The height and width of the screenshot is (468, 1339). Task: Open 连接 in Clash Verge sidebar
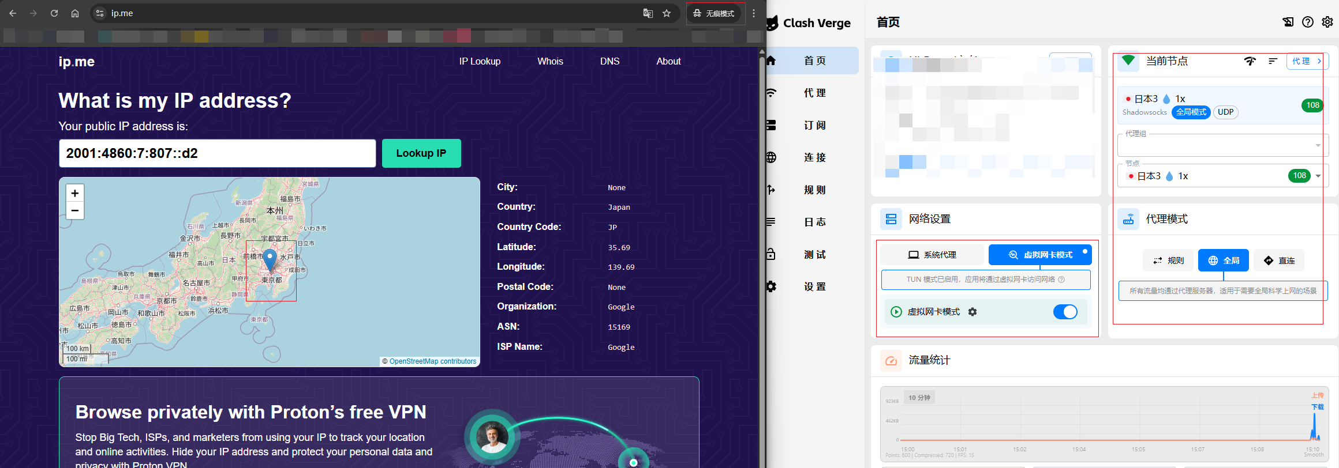tap(814, 157)
